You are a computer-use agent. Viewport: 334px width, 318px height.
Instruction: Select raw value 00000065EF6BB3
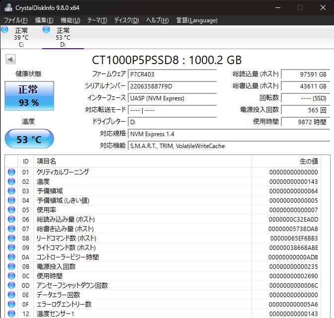[x=294, y=238]
